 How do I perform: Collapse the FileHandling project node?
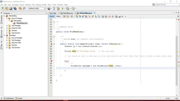[4, 16]
